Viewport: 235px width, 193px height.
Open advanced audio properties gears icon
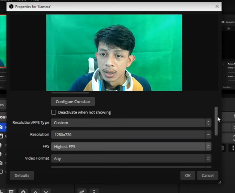pos(82,191)
